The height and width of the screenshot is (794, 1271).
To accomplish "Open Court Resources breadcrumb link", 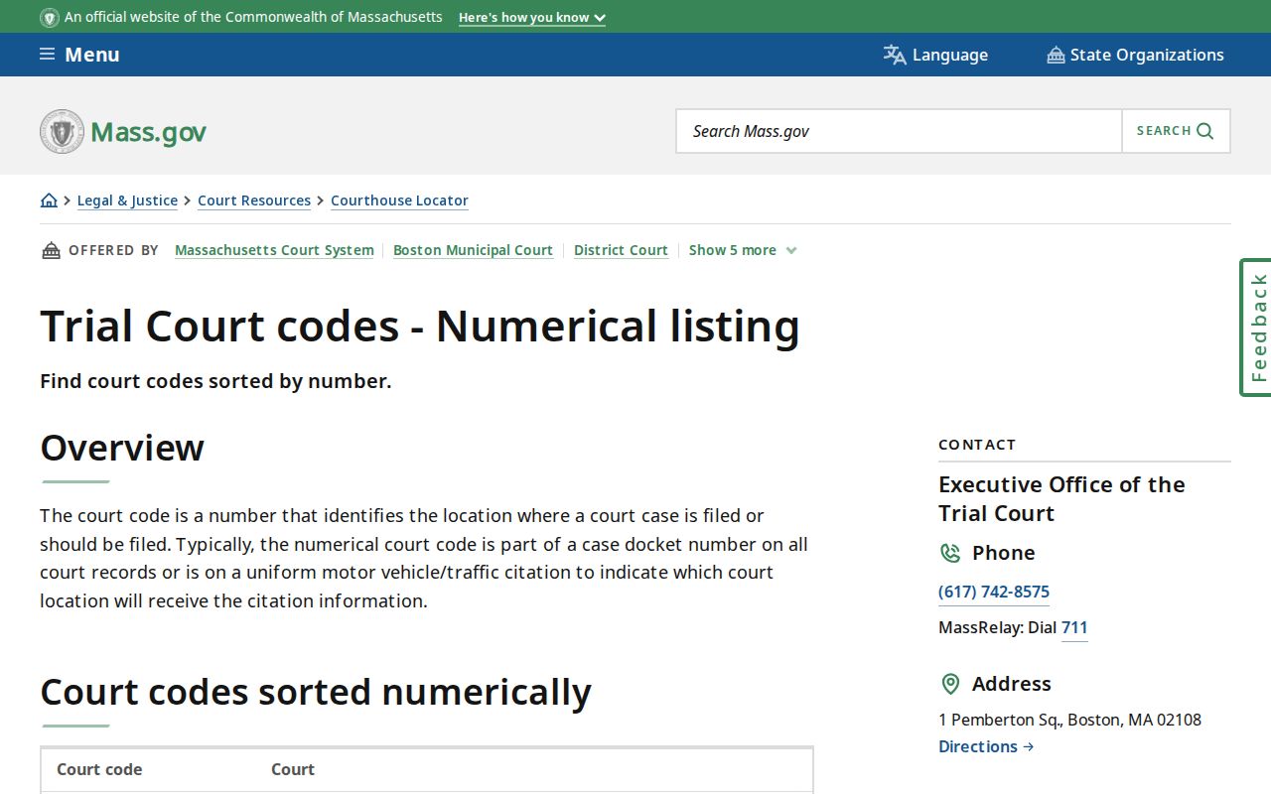I will click(x=254, y=200).
